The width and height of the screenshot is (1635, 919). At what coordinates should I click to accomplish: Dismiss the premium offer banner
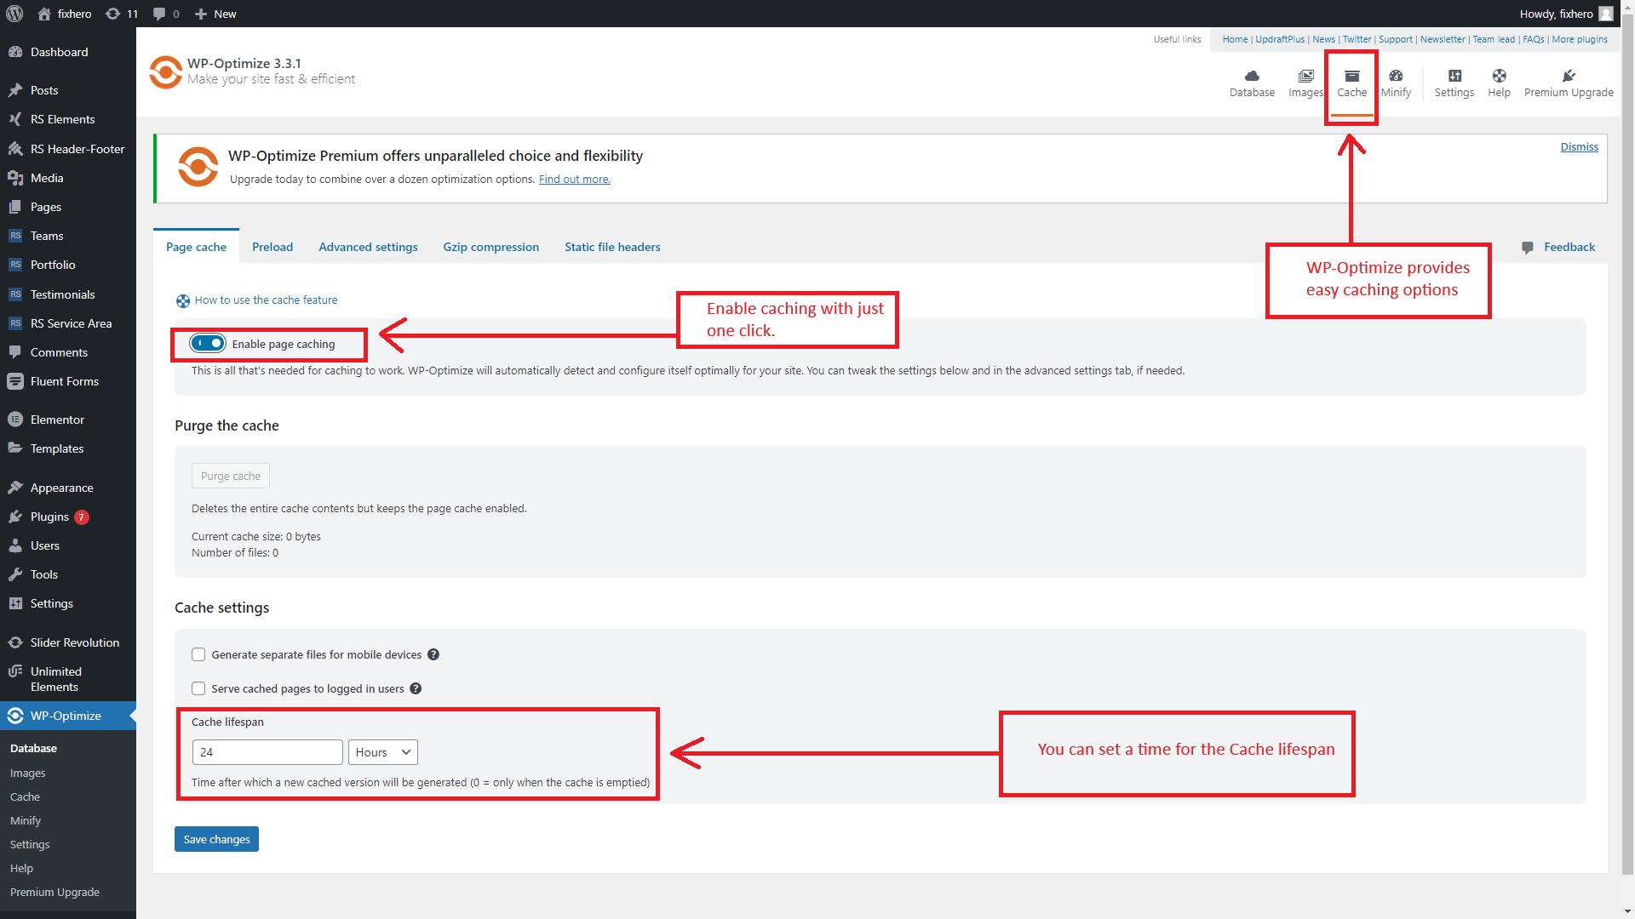[x=1579, y=146]
